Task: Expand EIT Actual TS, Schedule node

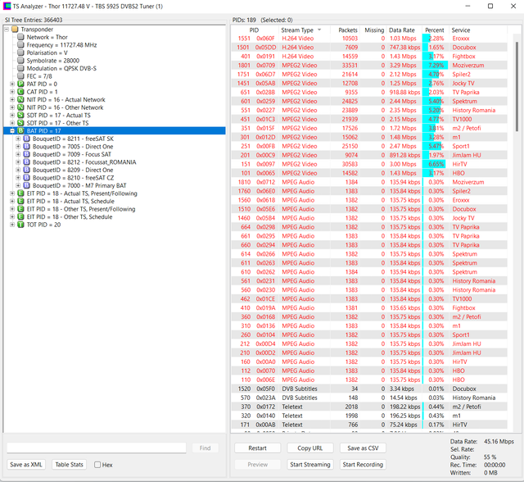Action: click(12, 201)
